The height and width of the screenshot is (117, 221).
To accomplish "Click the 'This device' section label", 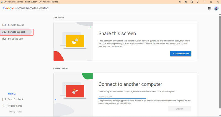I will 58,18.
